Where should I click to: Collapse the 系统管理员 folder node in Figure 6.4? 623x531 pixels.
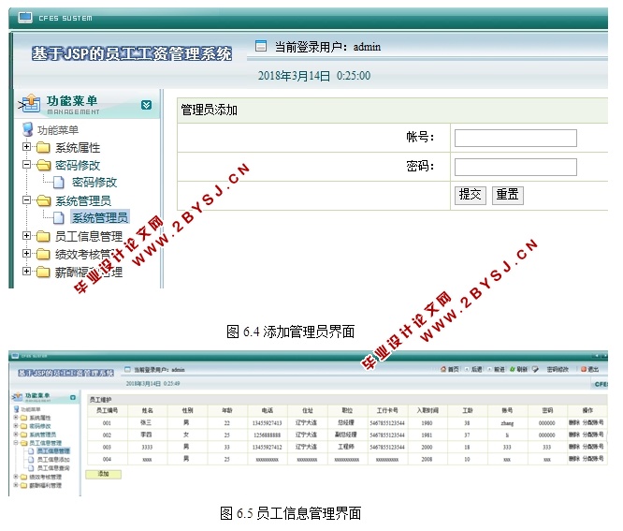coord(26,199)
